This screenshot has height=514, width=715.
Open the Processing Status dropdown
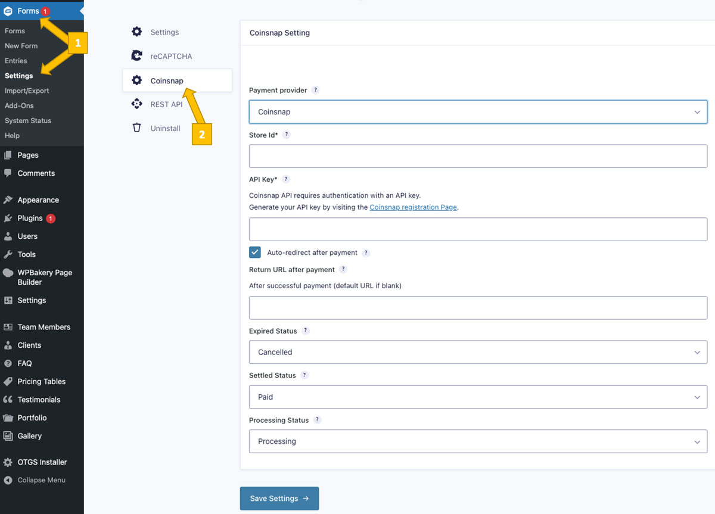(x=478, y=441)
